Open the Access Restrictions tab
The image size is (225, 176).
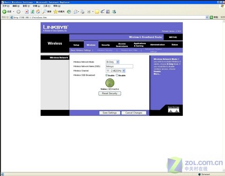pyautogui.click(x=122, y=45)
